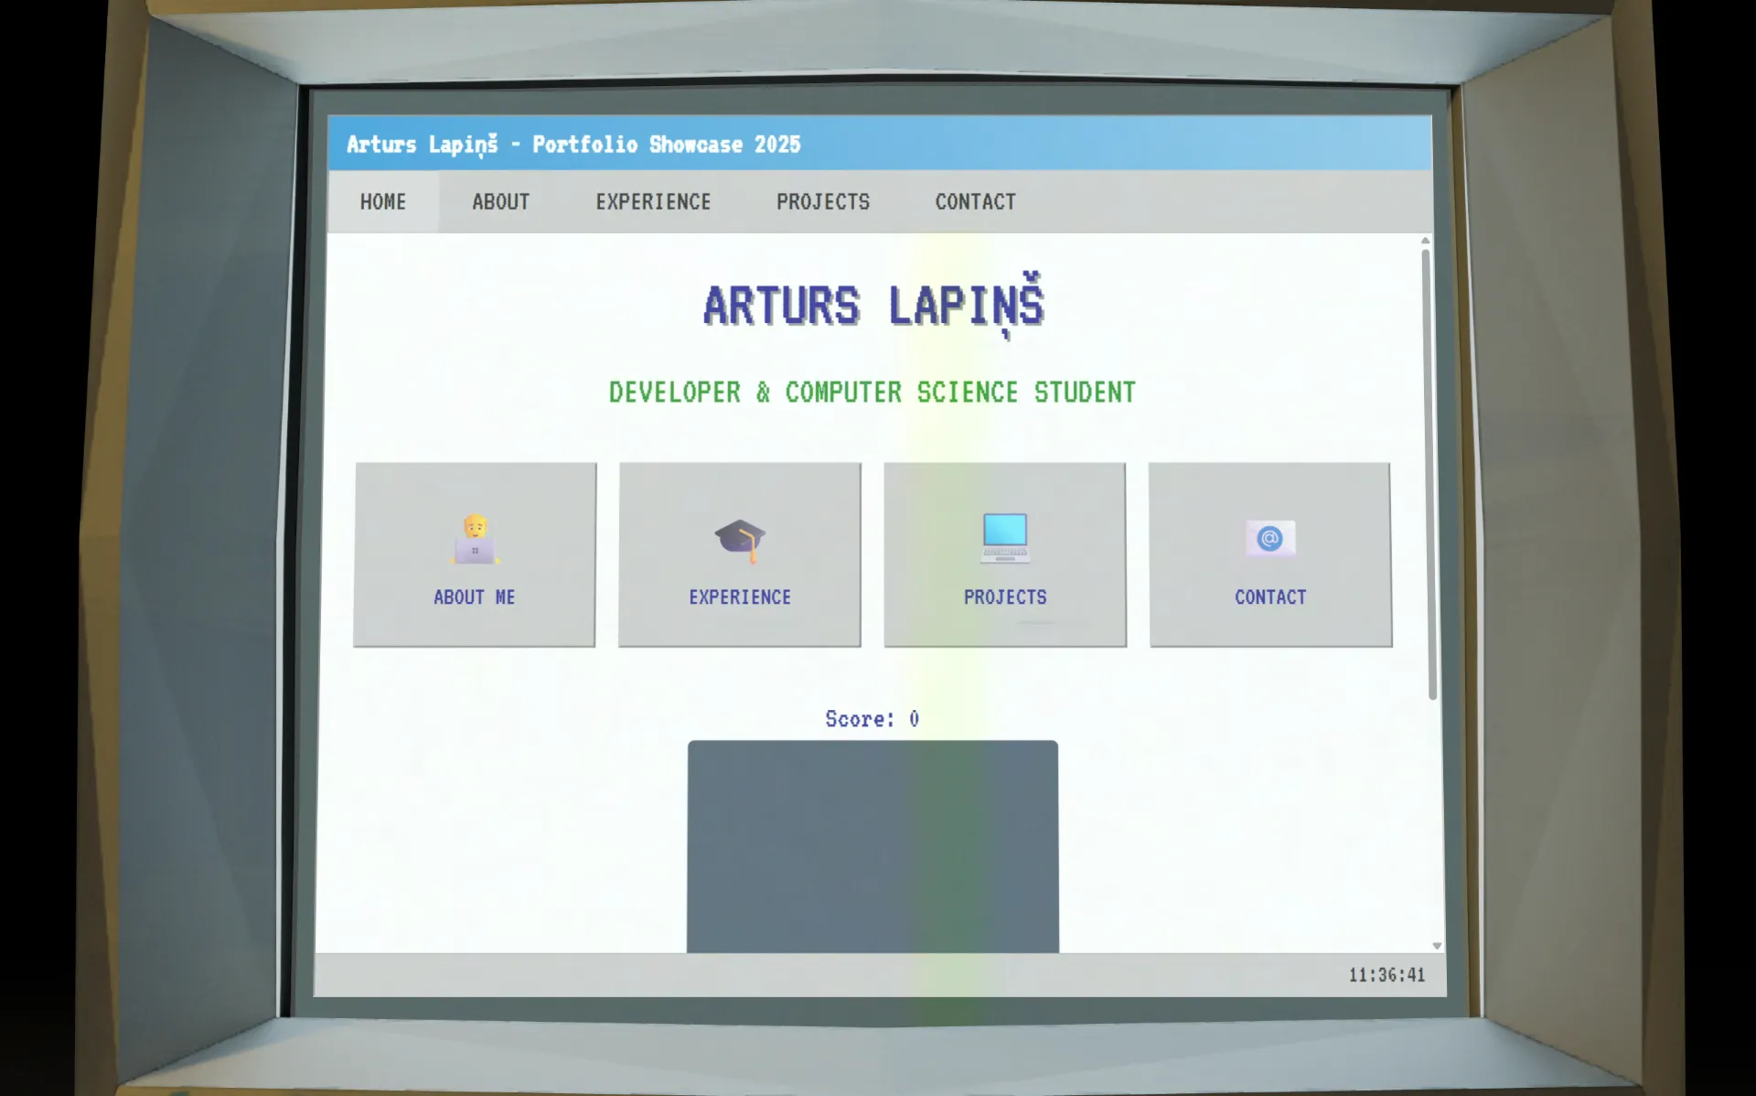This screenshot has width=1756, height=1096.
Task: Open the HOME navigation tab
Action: point(383,202)
